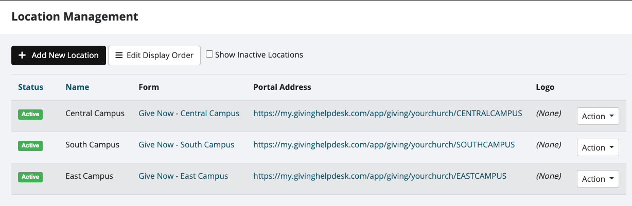The image size is (632, 206).
Task: Click the Active badge for South Campus
Action: click(x=30, y=145)
